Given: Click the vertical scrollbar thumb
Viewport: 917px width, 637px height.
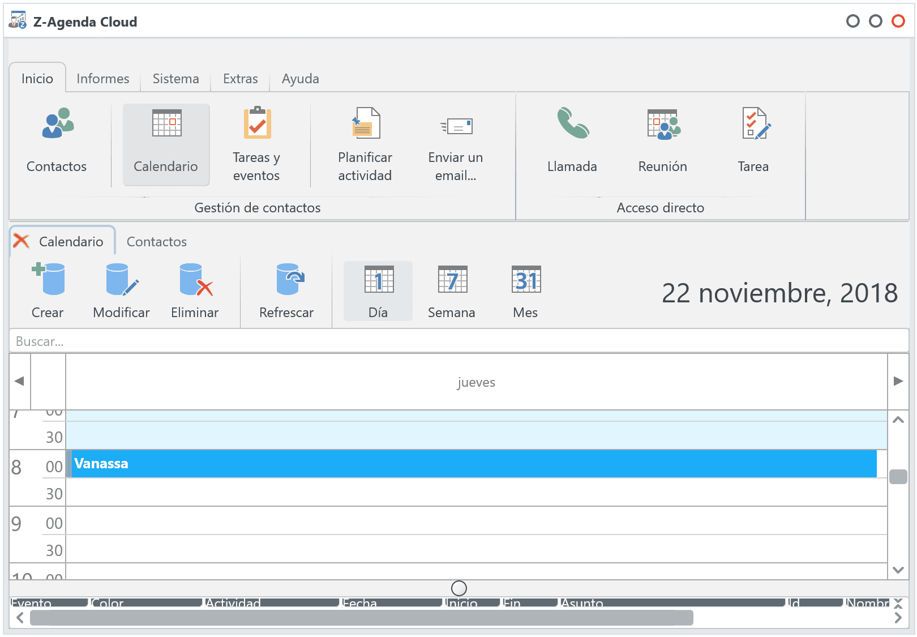Looking at the screenshot, I should (898, 477).
